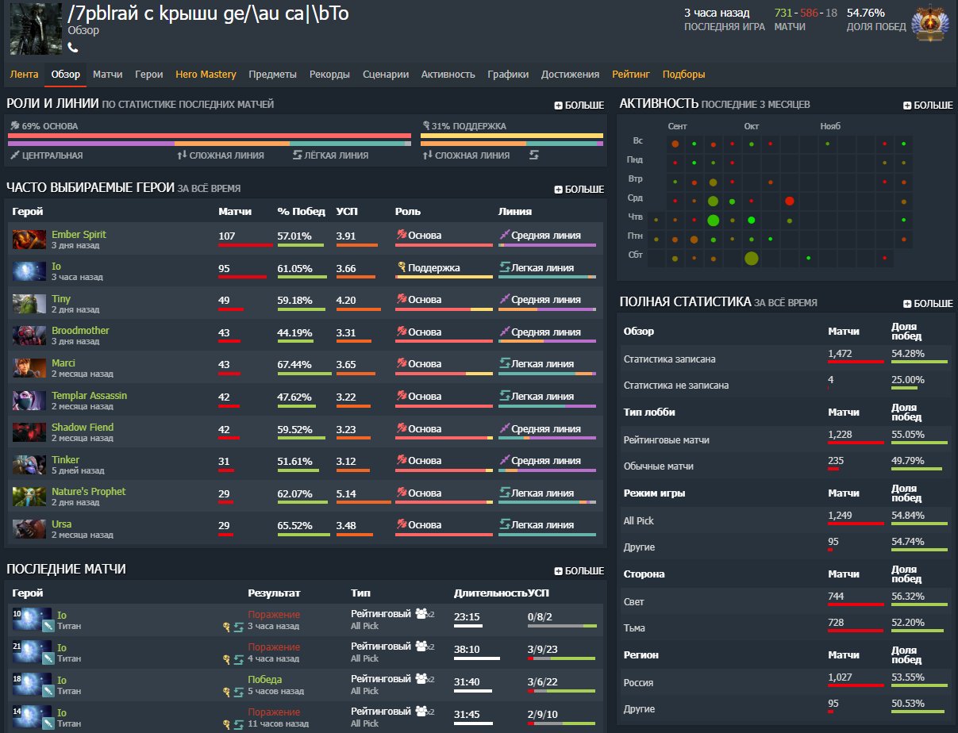Open the Победа match result link
Screen dimensions: 958x733
(264, 680)
